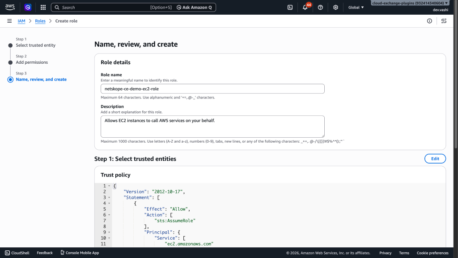458x258 pixels.
Task: Open the settings gear in the header
Action: 335,7
